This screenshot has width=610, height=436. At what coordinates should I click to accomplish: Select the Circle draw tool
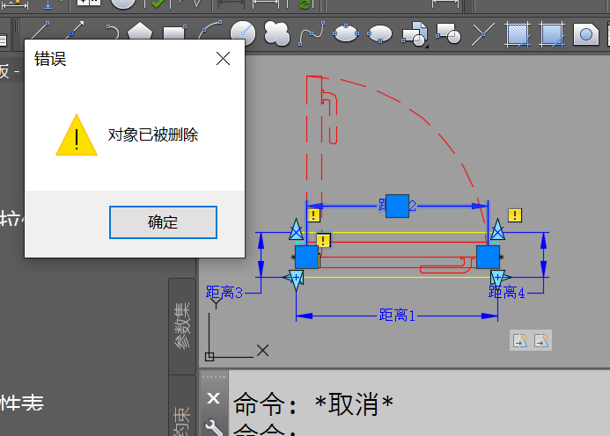pos(243,34)
